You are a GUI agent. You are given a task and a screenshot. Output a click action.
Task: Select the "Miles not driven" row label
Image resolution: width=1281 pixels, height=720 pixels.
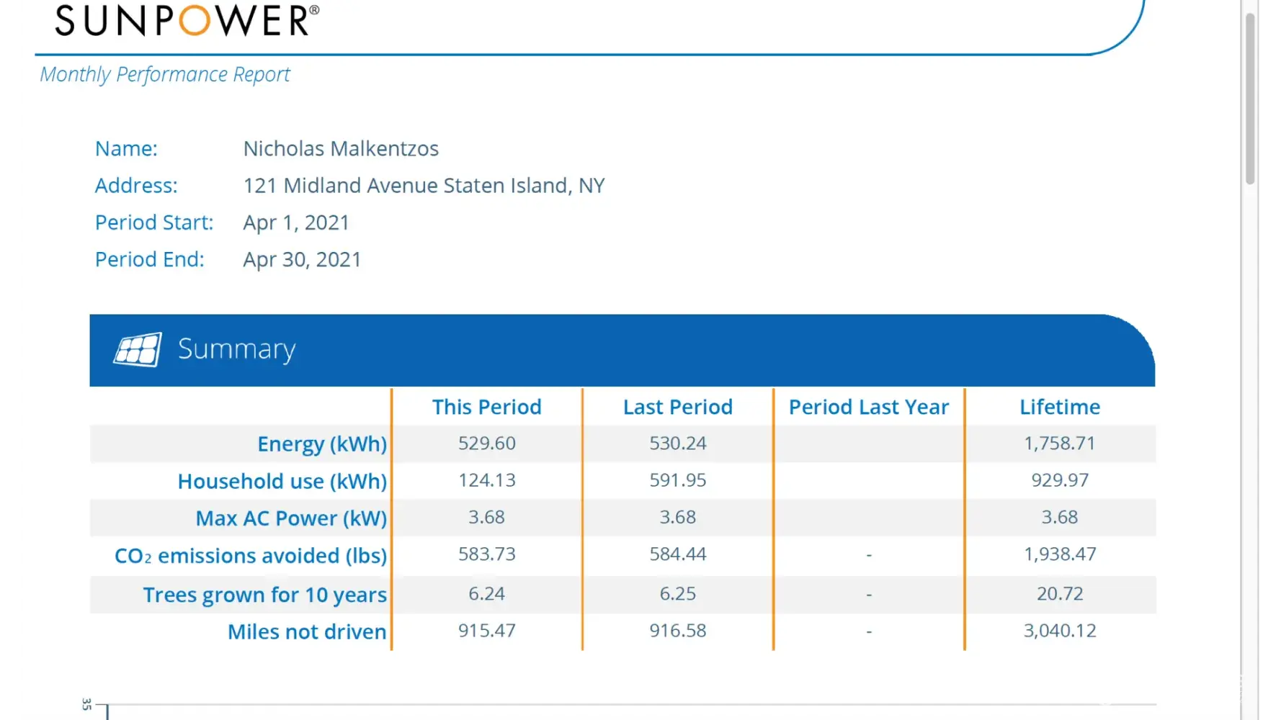(307, 632)
